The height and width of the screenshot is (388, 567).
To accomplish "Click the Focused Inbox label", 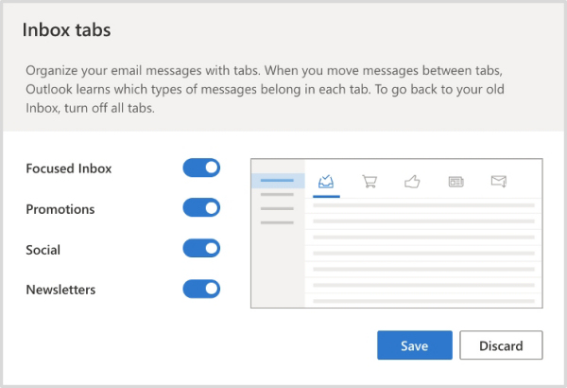I will point(69,168).
